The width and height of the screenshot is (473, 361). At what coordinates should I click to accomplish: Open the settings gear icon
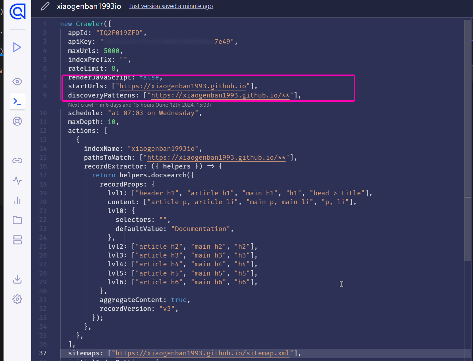[17, 299]
